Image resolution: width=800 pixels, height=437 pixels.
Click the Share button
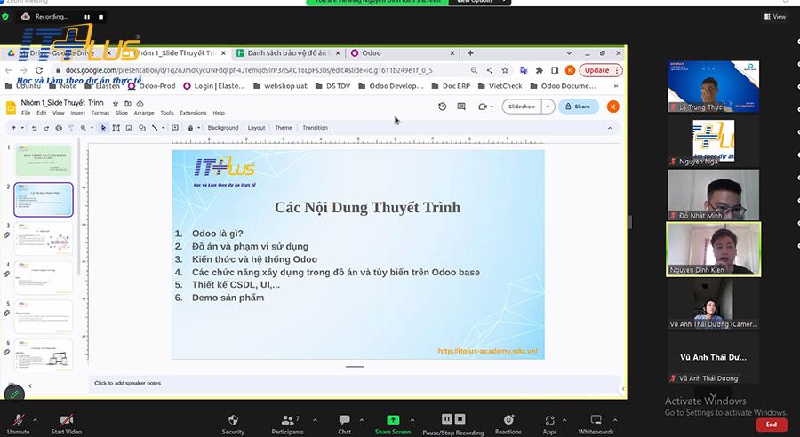pyautogui.click(x=578, y=107)
